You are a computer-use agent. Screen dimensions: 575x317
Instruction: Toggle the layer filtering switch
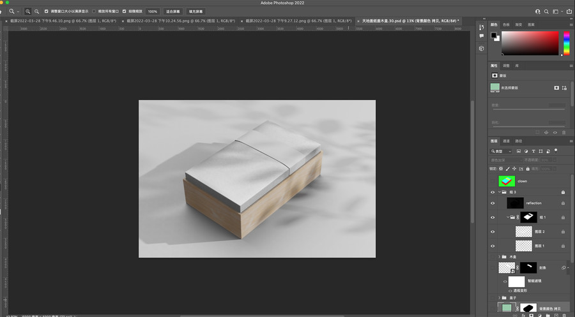point(556,151)
